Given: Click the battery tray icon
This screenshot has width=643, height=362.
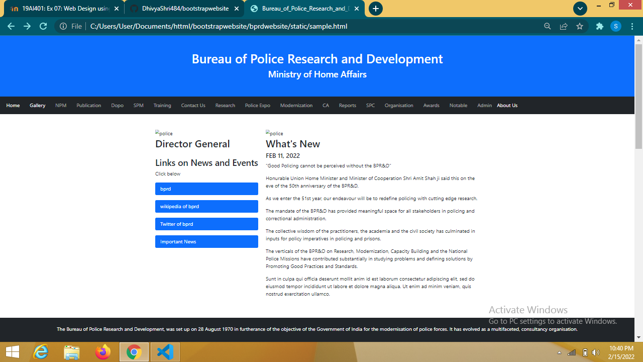Looking at the screenshot, I should point(585,352).
